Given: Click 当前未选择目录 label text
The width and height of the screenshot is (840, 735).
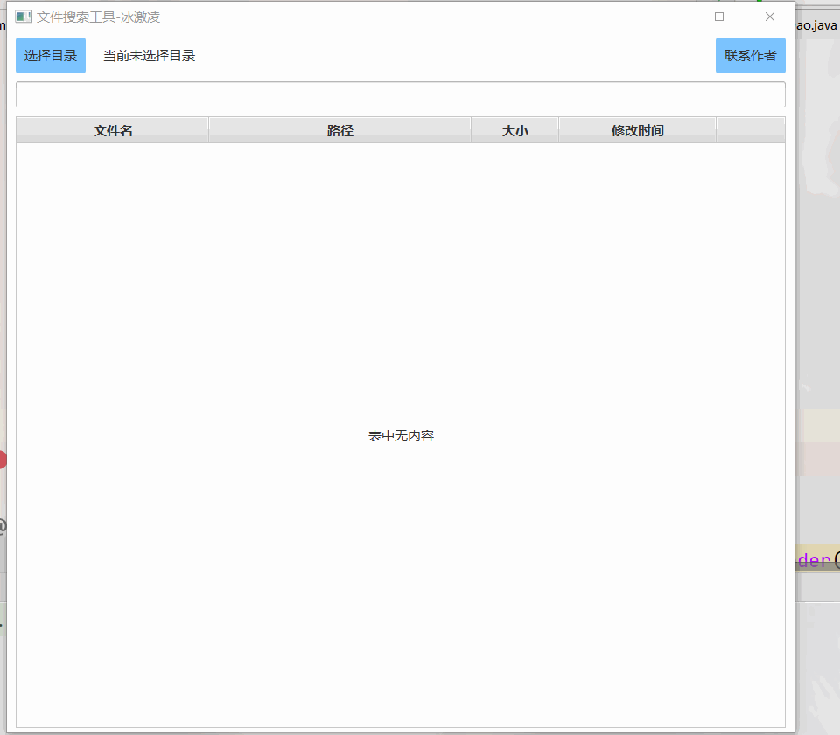Looking at the screenshot, I should click(149, 56).
